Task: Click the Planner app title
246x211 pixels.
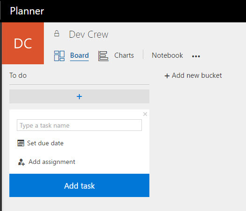Action: 27,11
